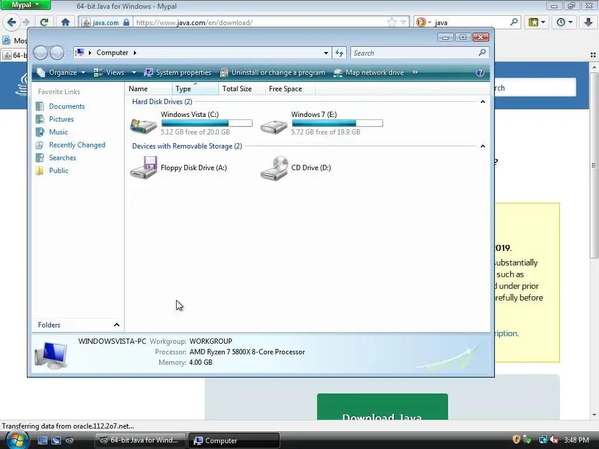Click Explorer forward navigation button
Image resolution: width=599 pixels, height=449 pixels.
57,53
